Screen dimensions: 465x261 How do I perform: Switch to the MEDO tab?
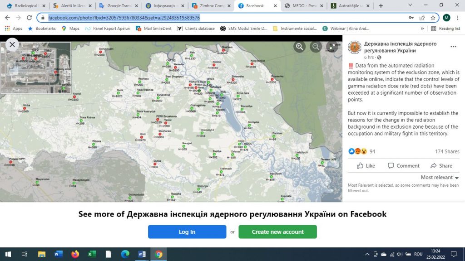click(x=304, y=5)
